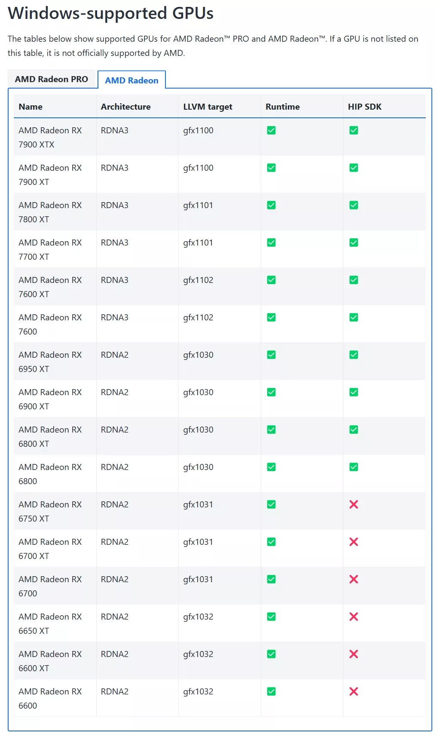Image resolution: width=437 pixels, height=740 pixels.
Task: Switch to the AMD Radeon PRO tab
Action: coord(51,79)
